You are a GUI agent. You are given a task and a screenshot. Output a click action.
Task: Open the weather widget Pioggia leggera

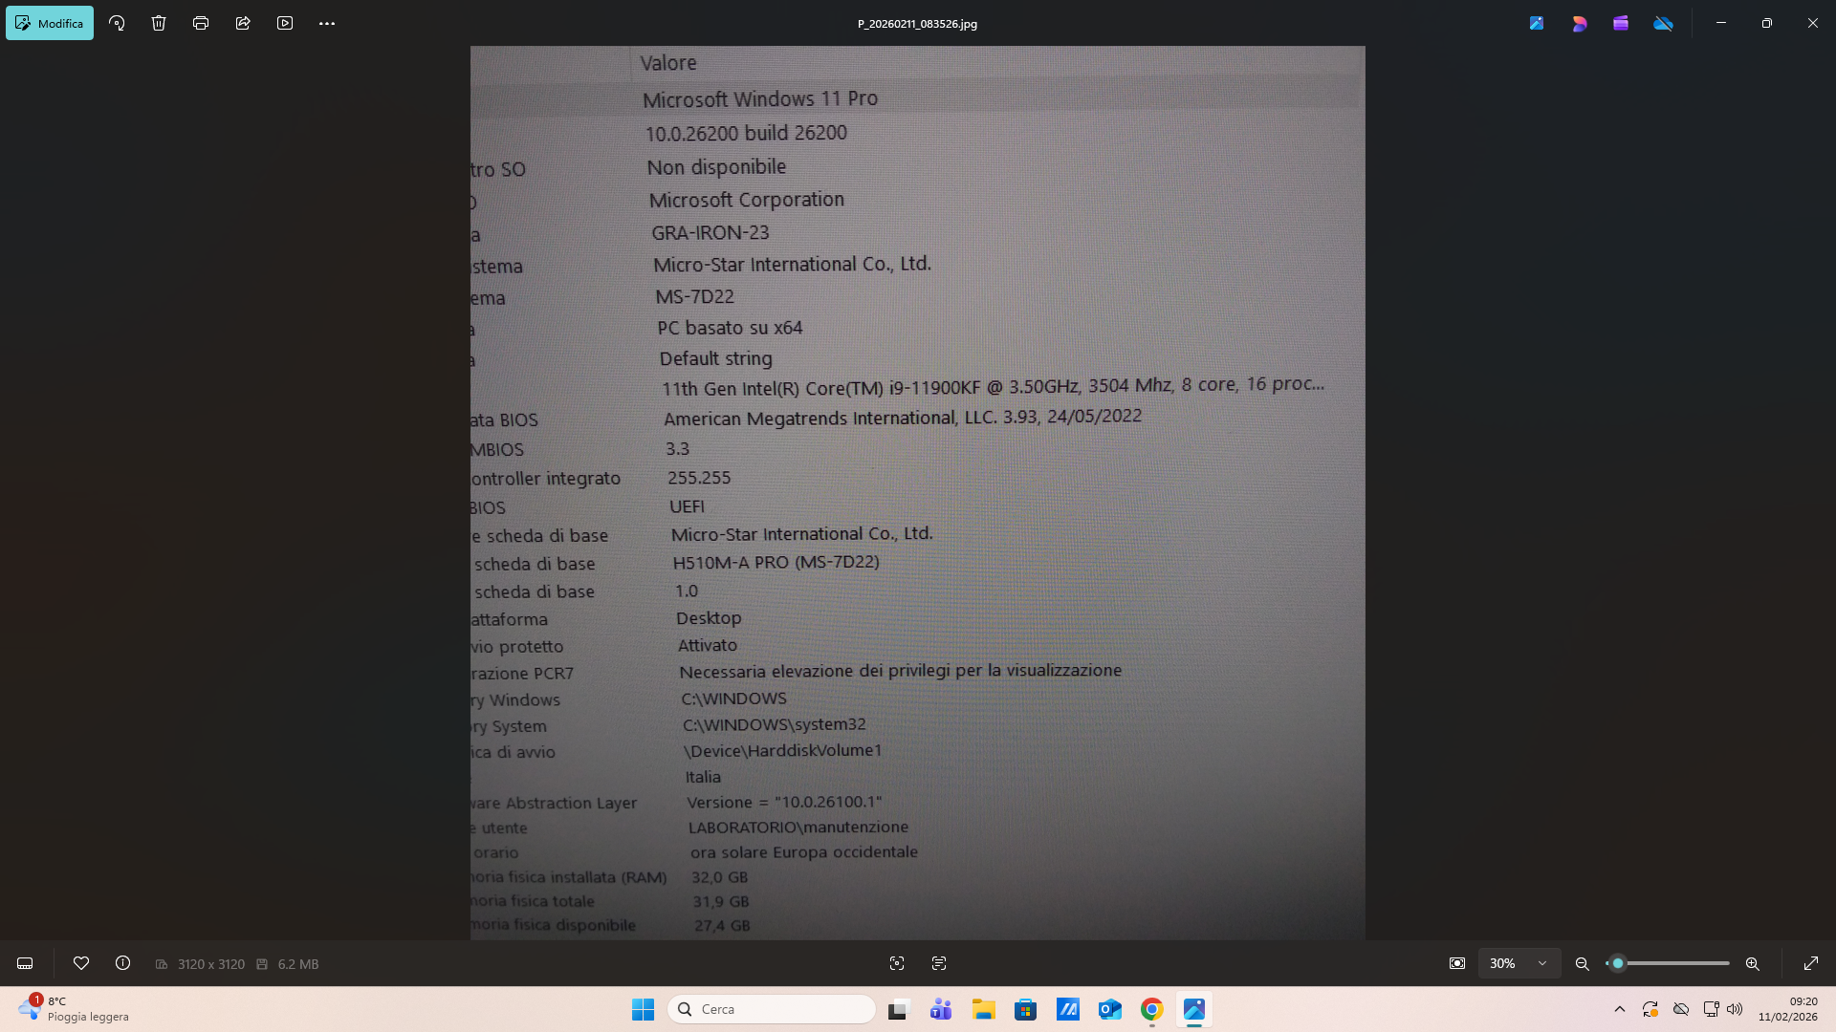(x=73, y=1009)
